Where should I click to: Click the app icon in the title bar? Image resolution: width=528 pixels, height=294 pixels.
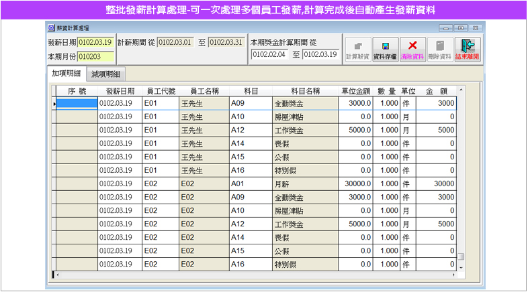[52, 28]
